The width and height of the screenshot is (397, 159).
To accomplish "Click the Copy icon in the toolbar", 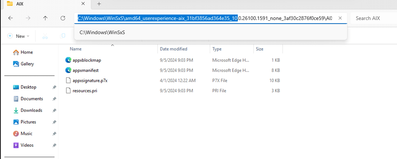I will (x=63, y=36).
